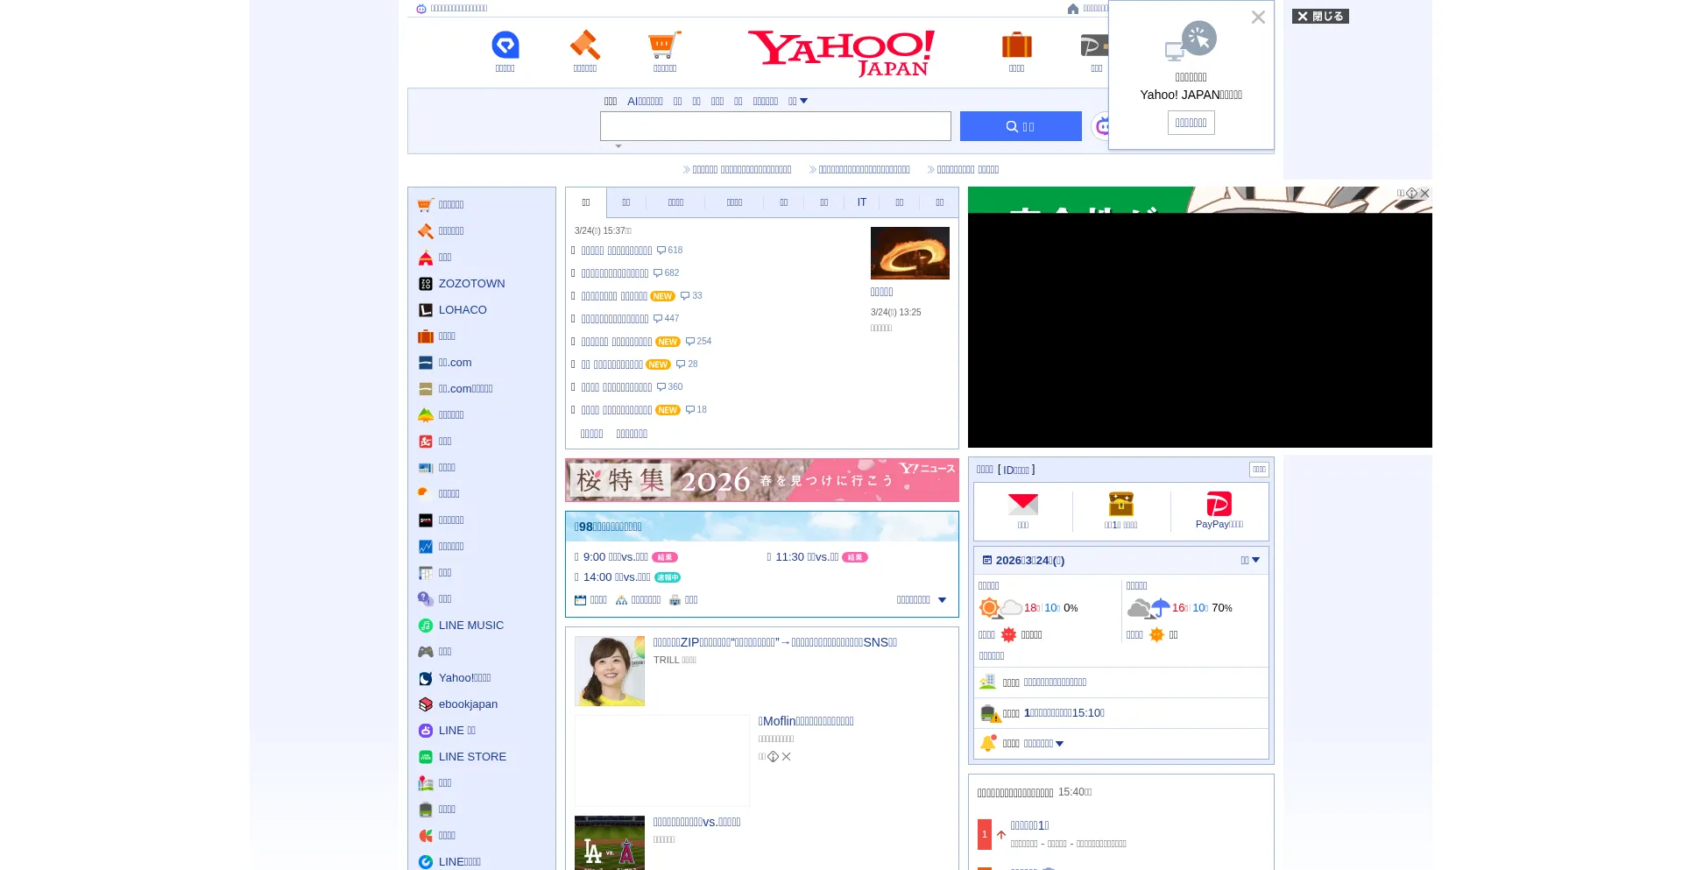Open the news headline with 682 comments
Image resolution: width=1682 pixels, height=870 pixels.
click(615, 273)
